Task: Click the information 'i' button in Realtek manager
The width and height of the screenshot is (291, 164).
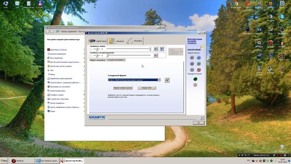Action: [202, 118]
